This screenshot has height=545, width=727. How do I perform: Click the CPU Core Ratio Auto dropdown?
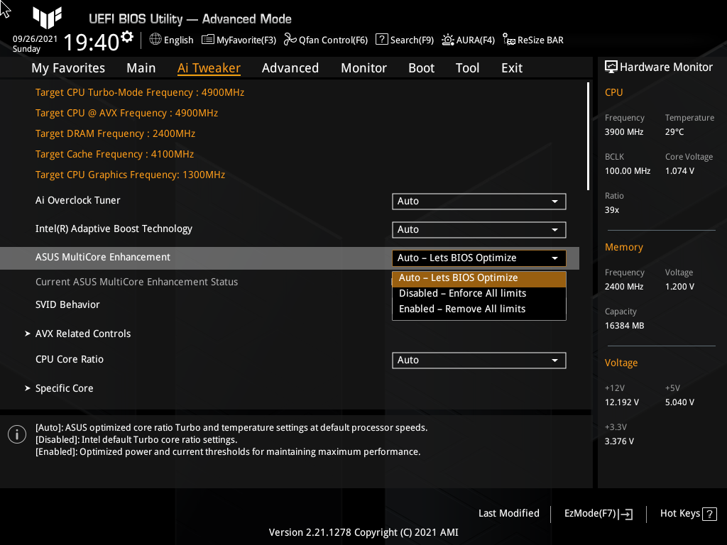click(479, 360)
